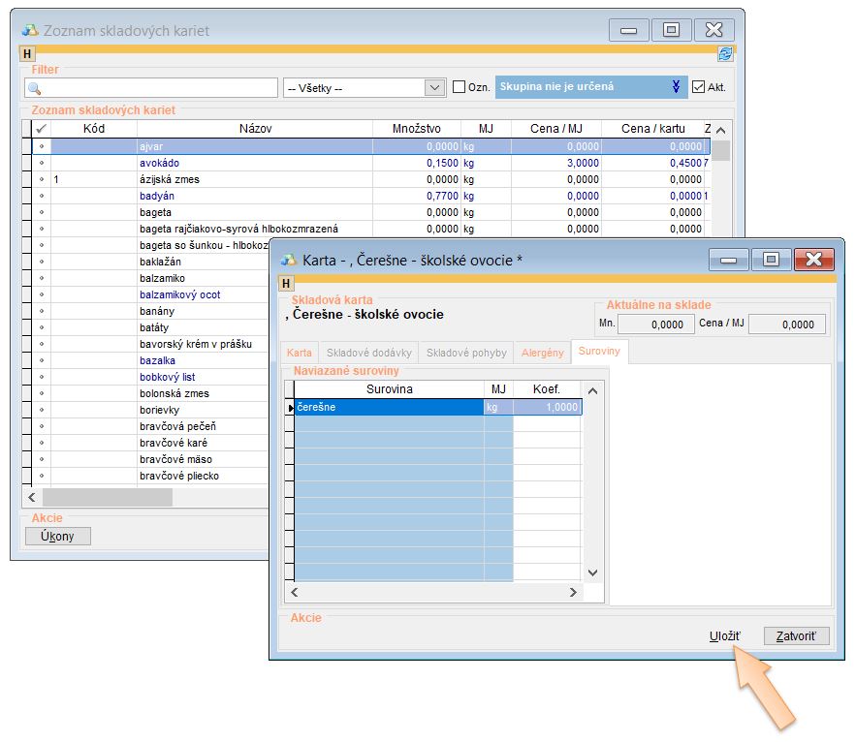
Task: Select the avokádo row in the list
Action: [x=159, y=163]
